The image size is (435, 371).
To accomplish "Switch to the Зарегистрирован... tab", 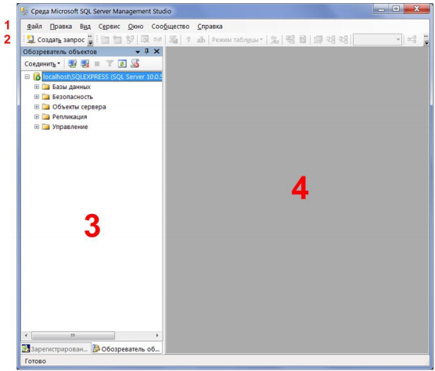I will point(56,349).
